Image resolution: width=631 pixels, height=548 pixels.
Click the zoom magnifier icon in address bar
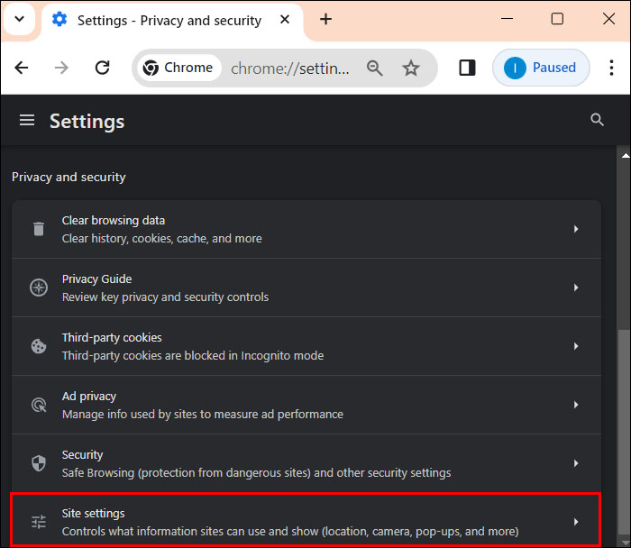(374, 68)
